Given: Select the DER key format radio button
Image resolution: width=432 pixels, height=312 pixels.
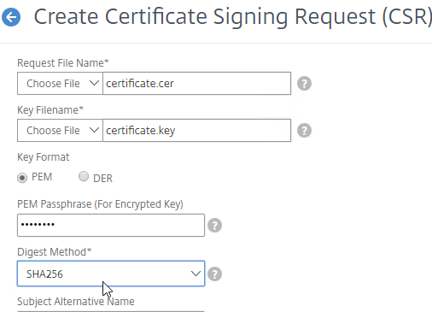Looking at the screenshot, I should pyautogui.click(x=84, y=176).
